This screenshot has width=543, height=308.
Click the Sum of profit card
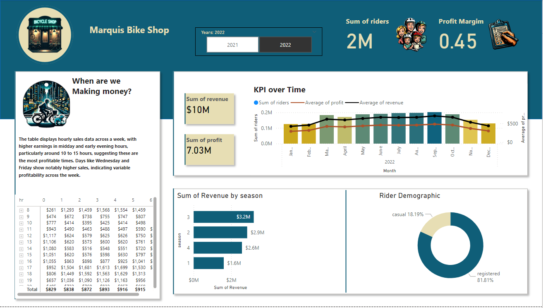(210, 150)
